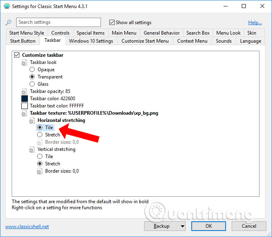The height and width of the screenshot is (237, 272).
Task: Select the Taskbar look setting row
Action: [43, 62]
